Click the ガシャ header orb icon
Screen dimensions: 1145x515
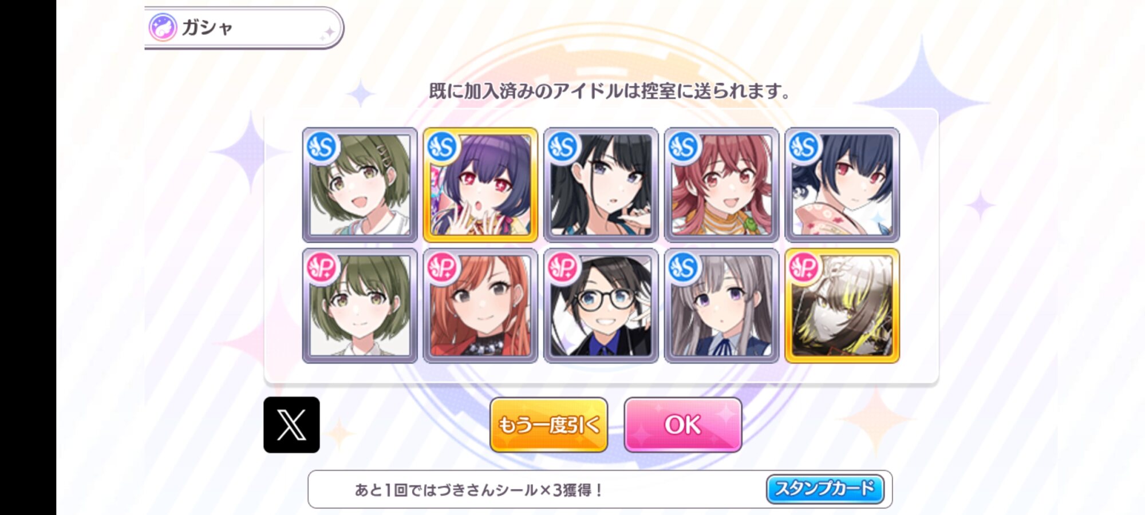click(163, 27)
